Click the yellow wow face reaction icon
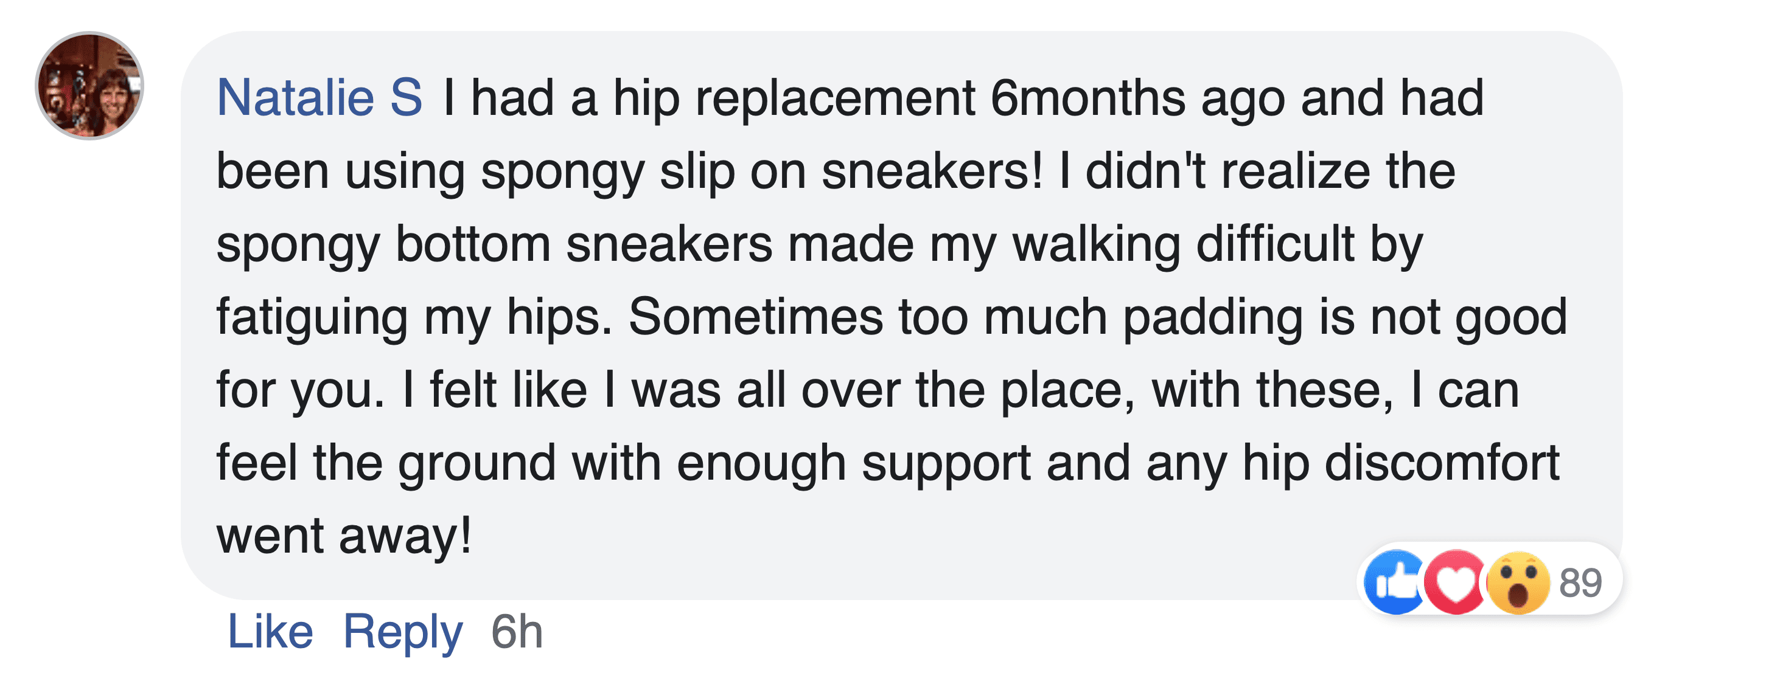1766x687 pixels. [x=1518, y=582]
